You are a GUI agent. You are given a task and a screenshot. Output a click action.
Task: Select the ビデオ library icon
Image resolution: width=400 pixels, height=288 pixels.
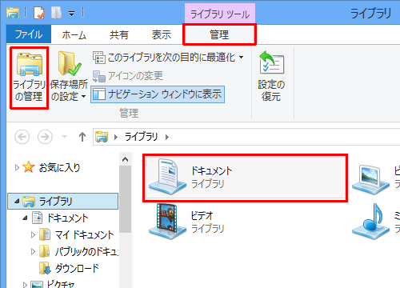[167, 222]
